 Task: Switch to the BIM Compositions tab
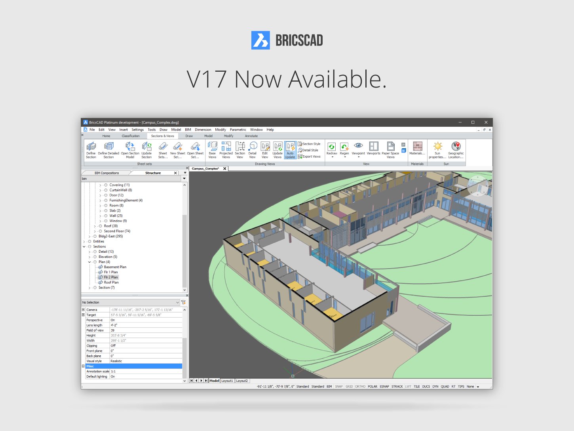click(x=108, y=173)
